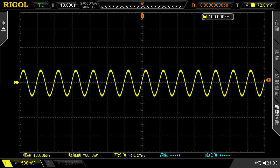Click the channel 2 2.00 V scale label
Screen dimensions: 280x168
click(x=71, y=163)
